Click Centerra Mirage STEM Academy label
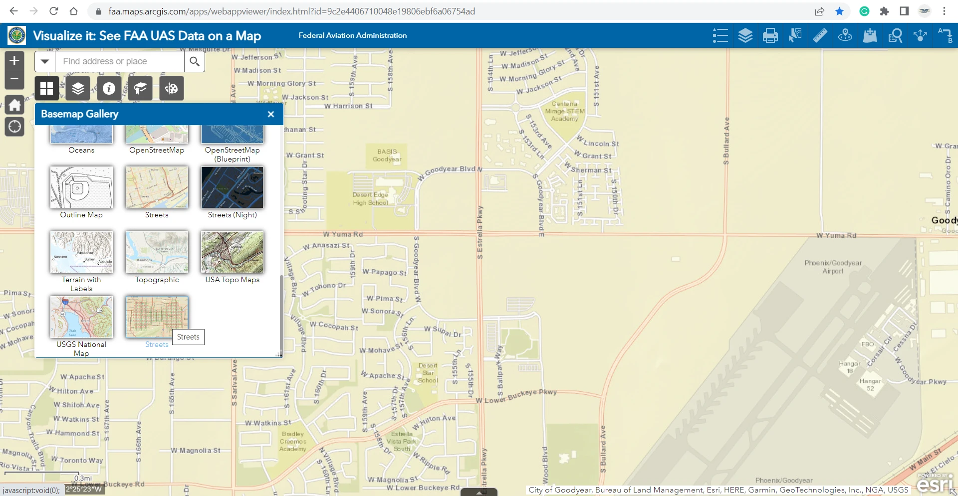958x496 pixels. 565,111
